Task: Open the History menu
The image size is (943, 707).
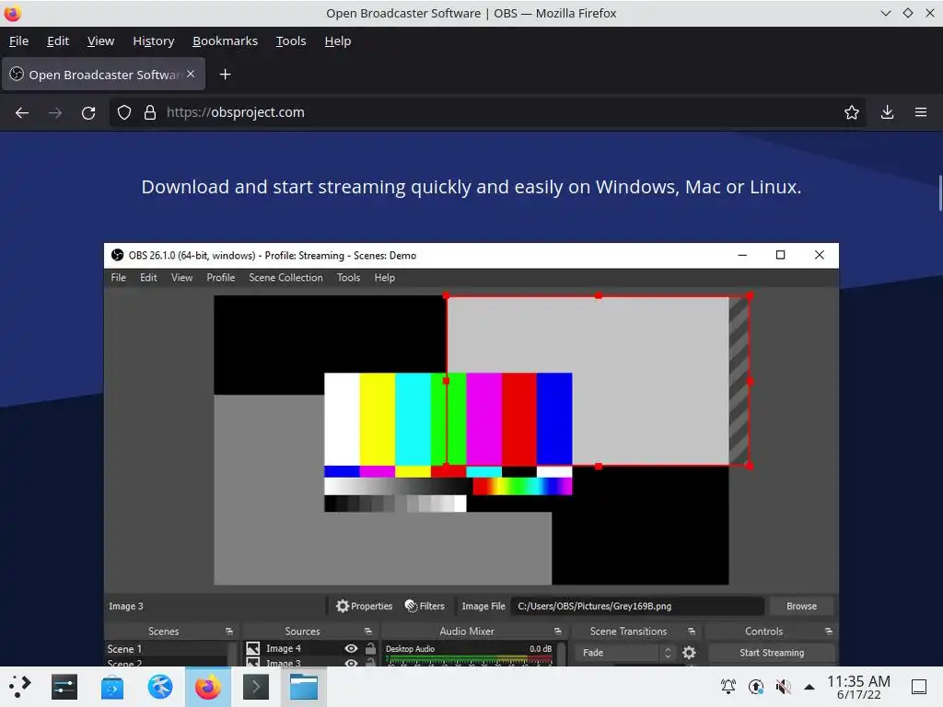Action: coord(154,41)
